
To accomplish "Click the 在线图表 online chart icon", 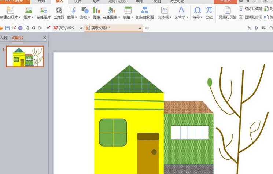I will pos(111,10).
